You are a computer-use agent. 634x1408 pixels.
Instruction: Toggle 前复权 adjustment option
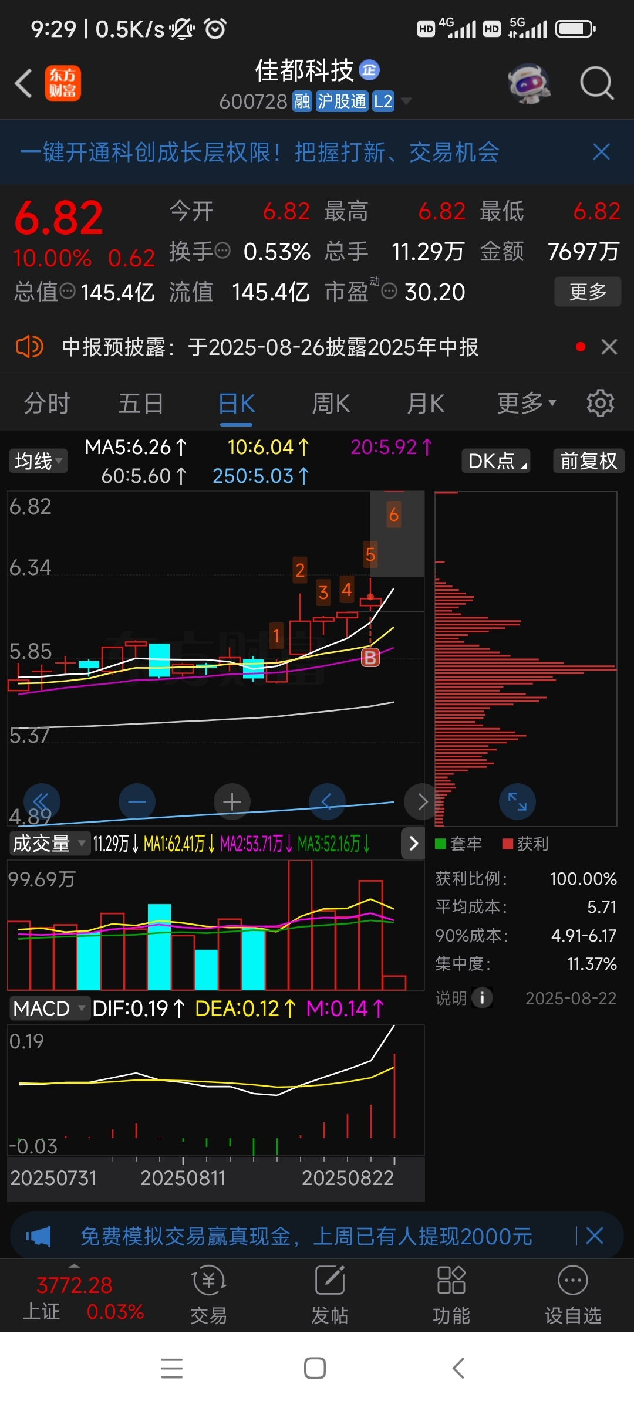click(589, 461)
